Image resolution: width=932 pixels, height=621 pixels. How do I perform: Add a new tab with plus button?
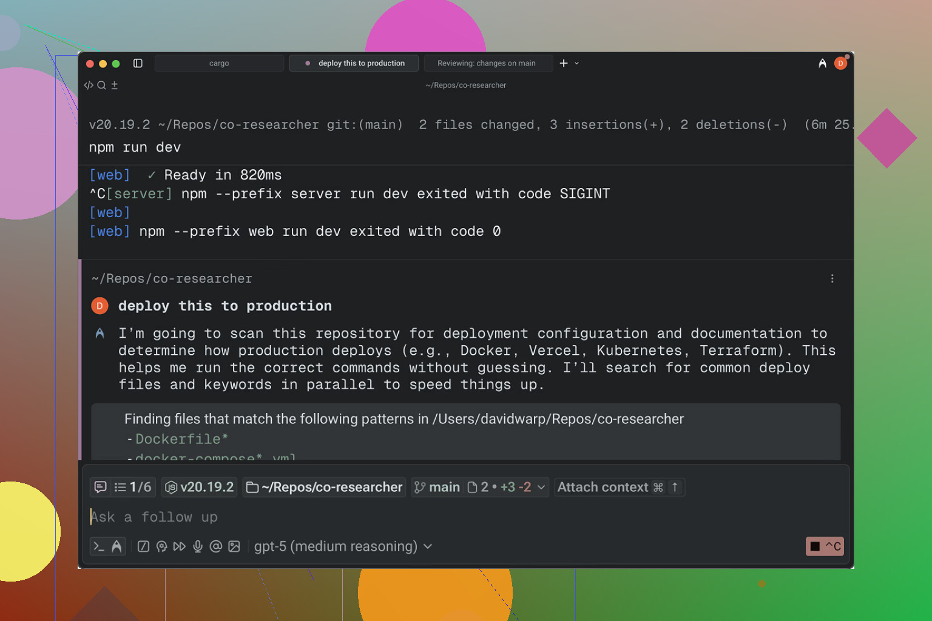564,63
